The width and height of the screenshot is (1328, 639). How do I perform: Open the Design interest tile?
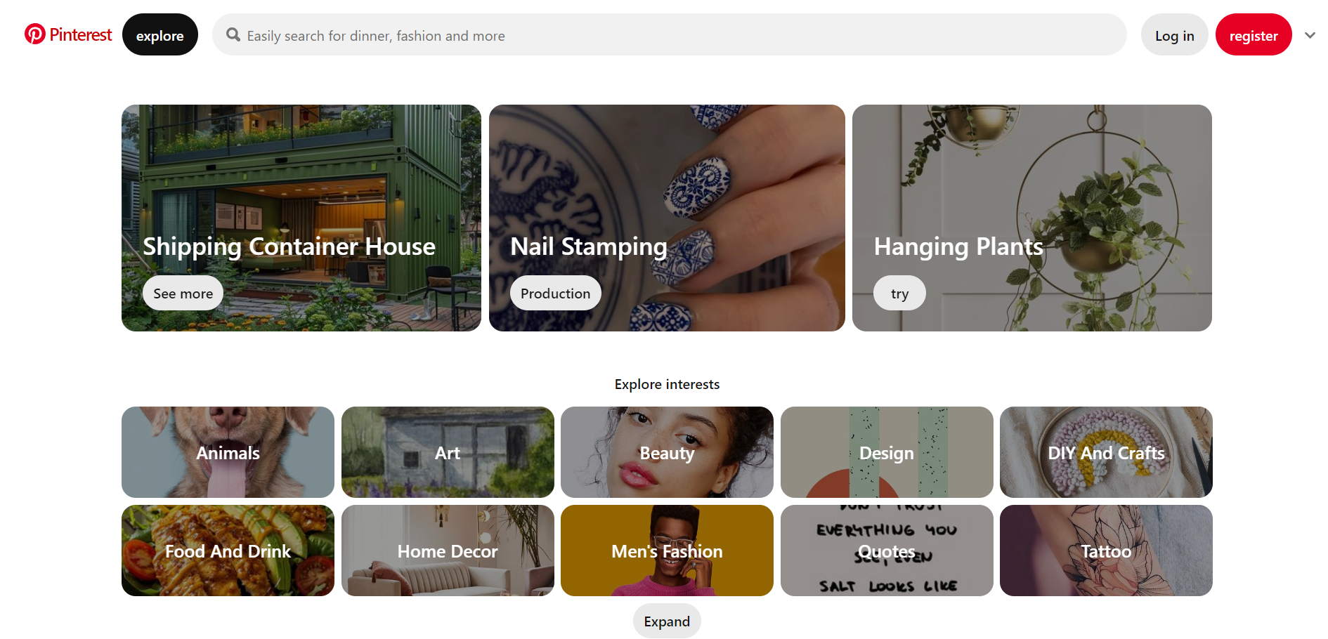pyautogui.click(x=887, y=452)
